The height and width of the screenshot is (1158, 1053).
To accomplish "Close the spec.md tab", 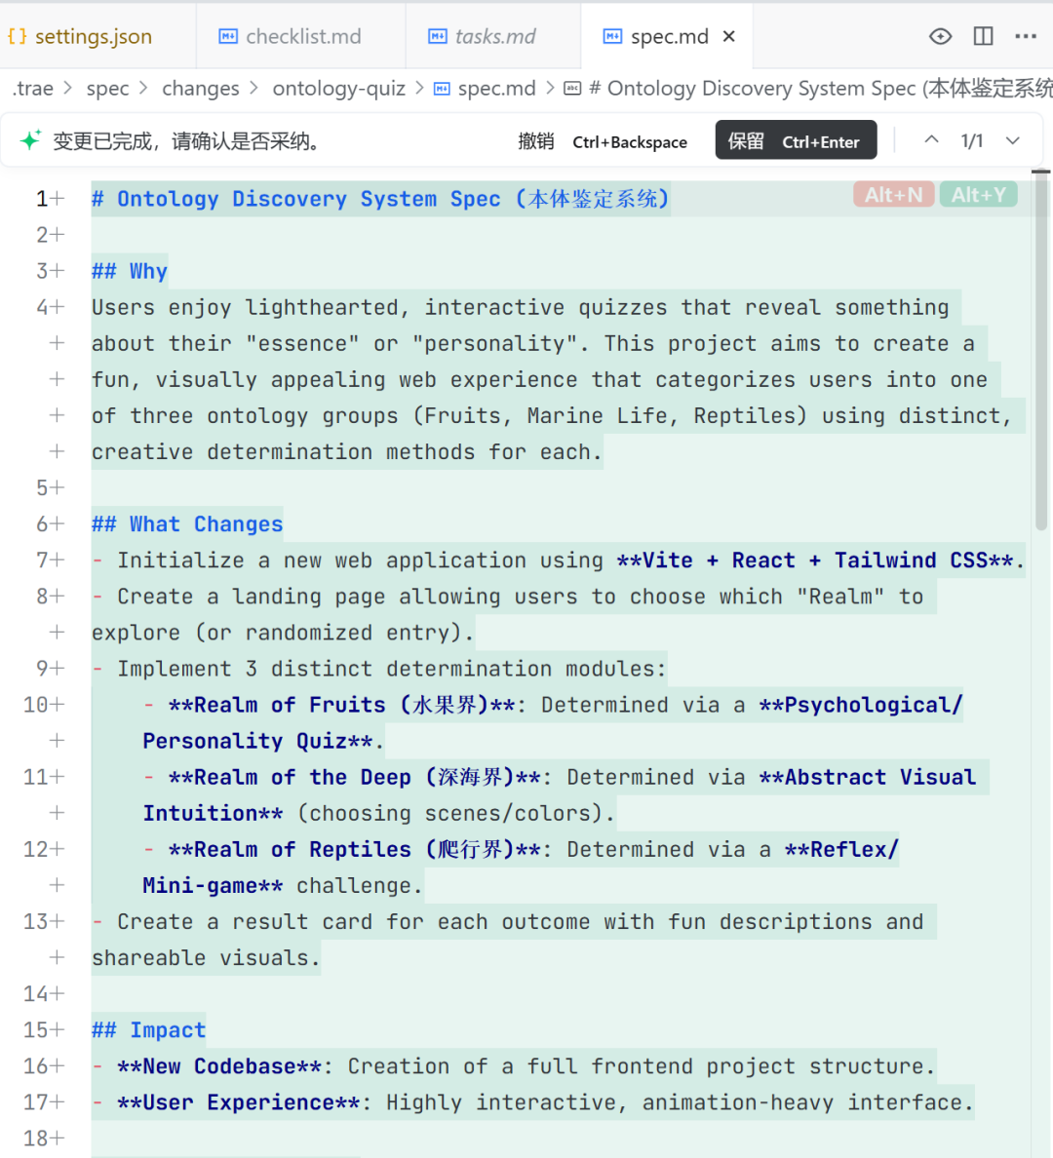I will click(x=729, y=36).
